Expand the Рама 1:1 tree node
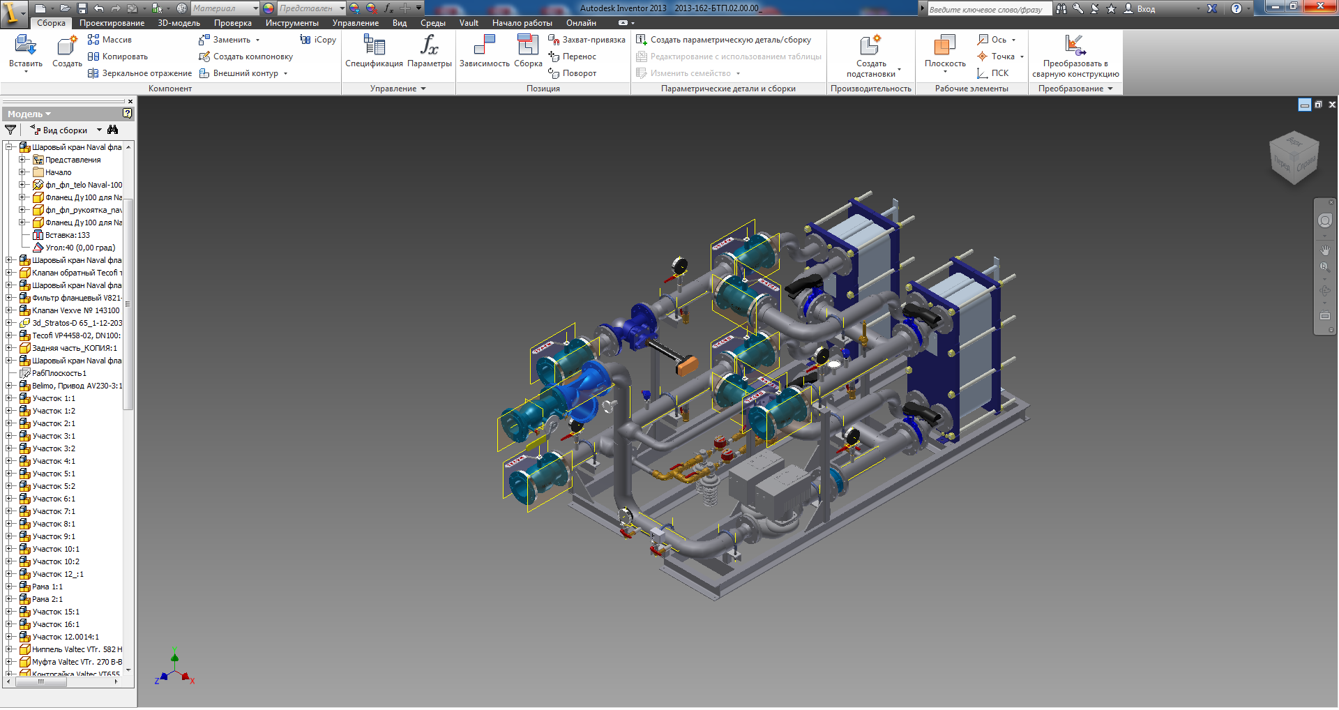 pos(9,587)
